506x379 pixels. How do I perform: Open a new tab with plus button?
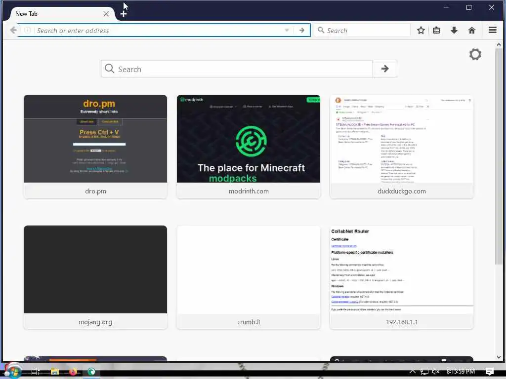[x=123, y=14]
